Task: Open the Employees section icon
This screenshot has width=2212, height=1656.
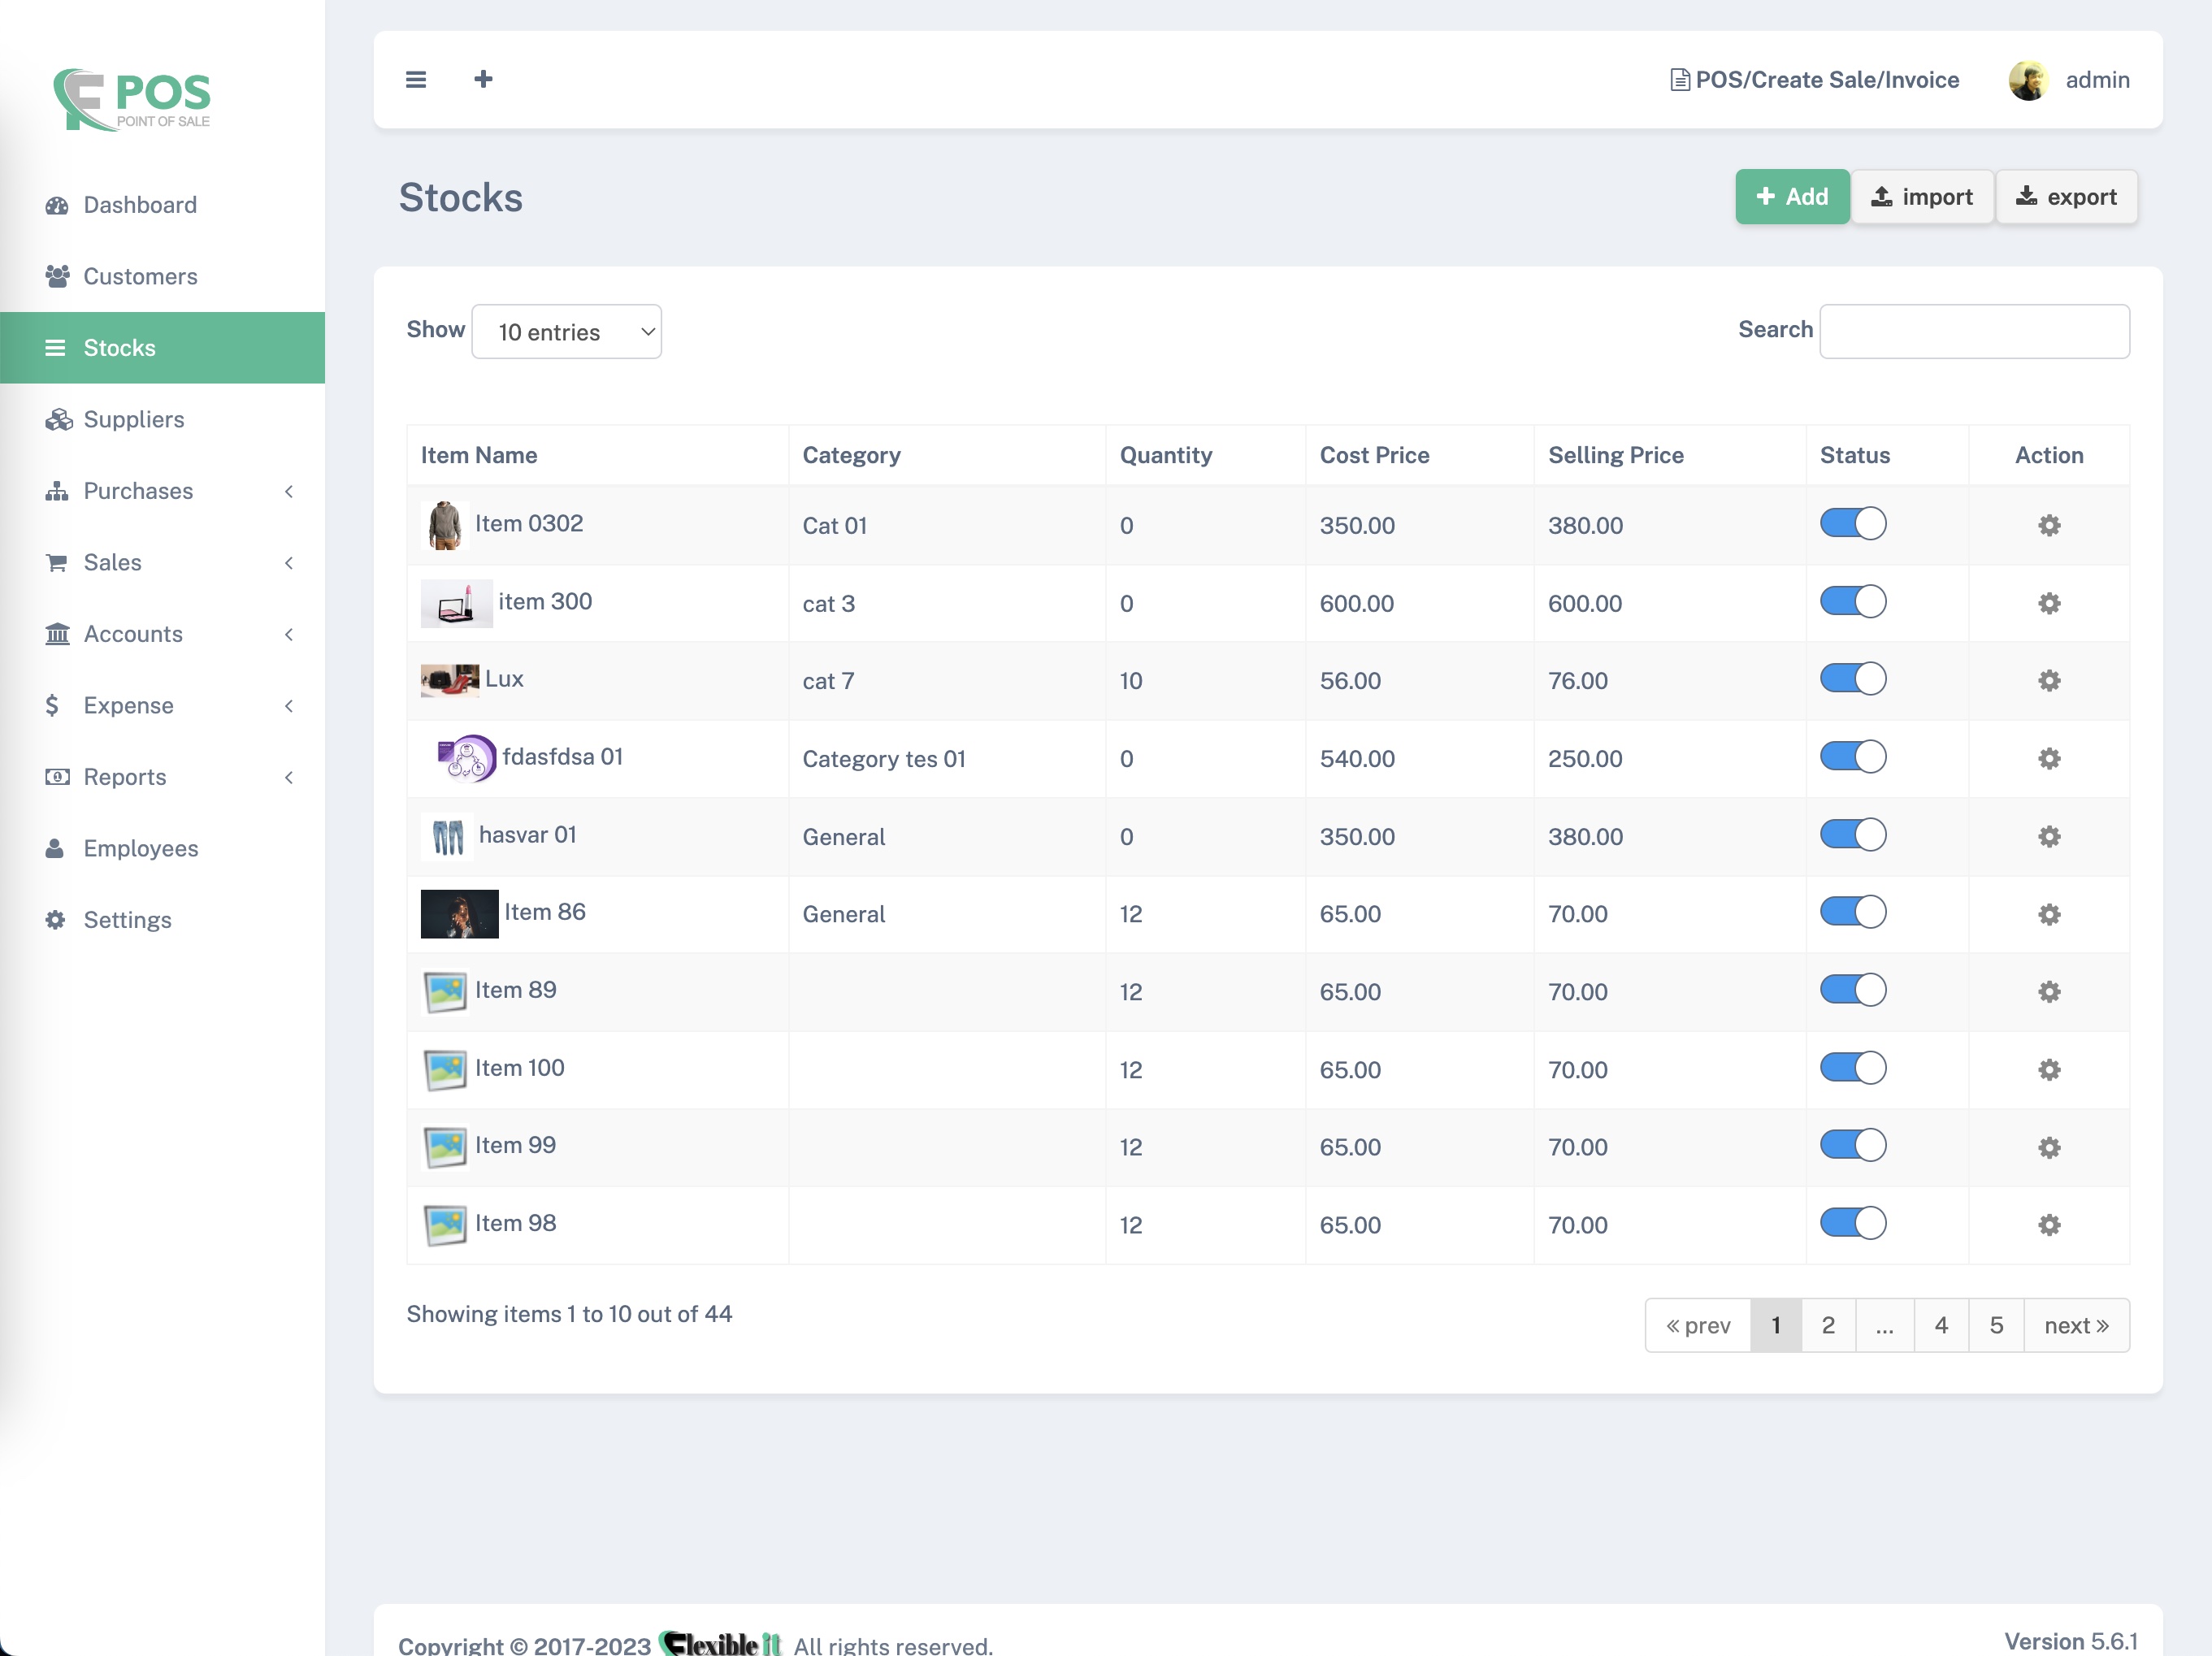Action: (x=55, y=848)
